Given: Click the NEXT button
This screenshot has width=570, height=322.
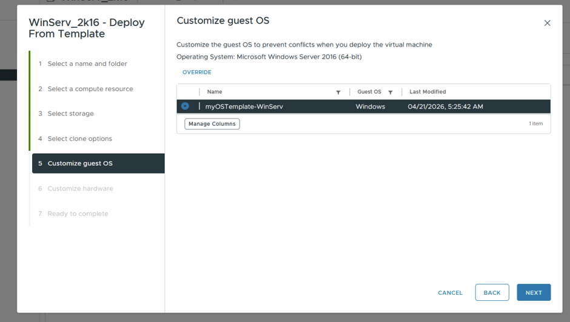Looking at the screenshot, I should pos(534,292).
